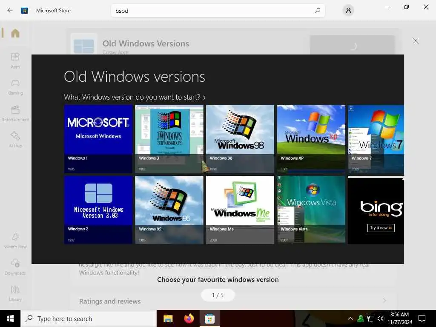Image resolution: width=436 pixels, height=327 pixels.
Task: Click the network tray icon
Action: 371,318
